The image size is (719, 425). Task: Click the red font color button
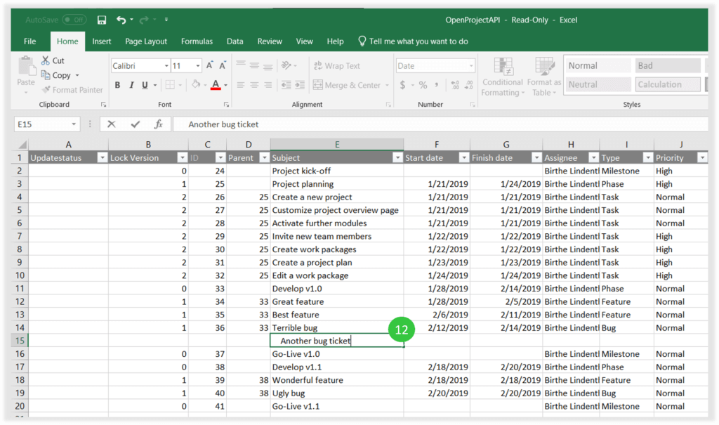pos(216,85)
